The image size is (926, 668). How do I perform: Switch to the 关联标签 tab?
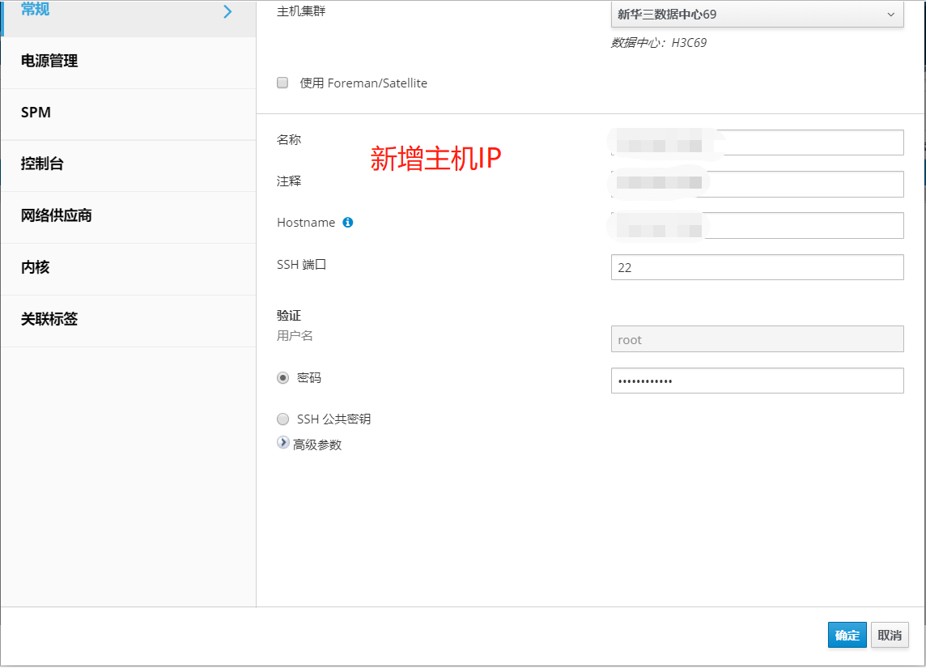coord(49,320)
